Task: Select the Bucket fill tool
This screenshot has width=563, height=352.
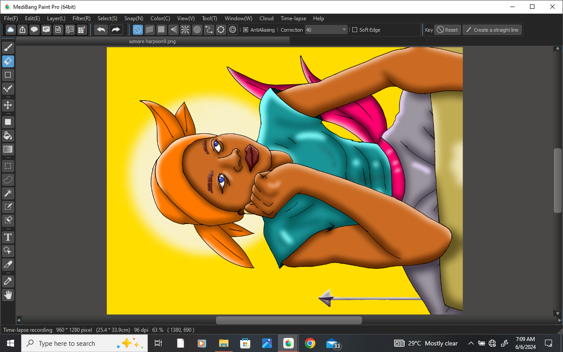Action: [x=8, y=136]
